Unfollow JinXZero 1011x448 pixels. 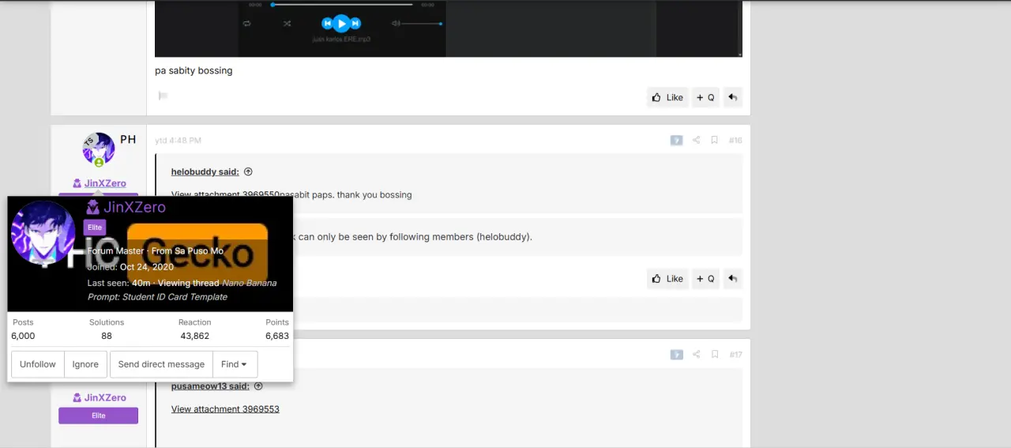coord(38,364)
